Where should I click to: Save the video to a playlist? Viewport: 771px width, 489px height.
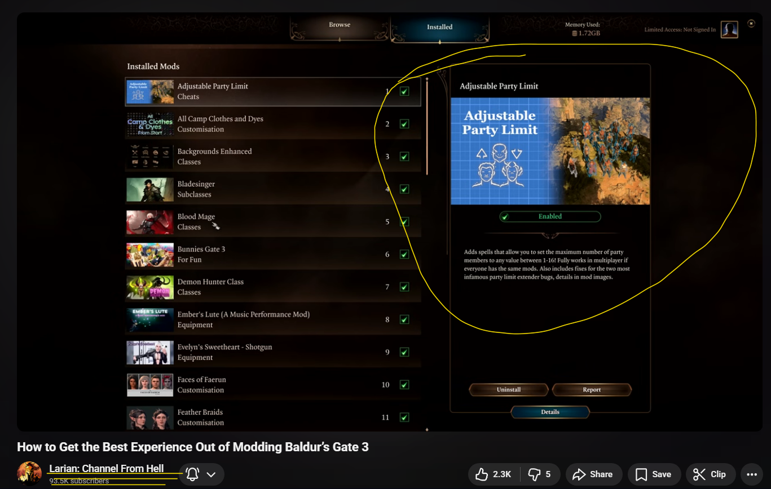pos(654,474)
